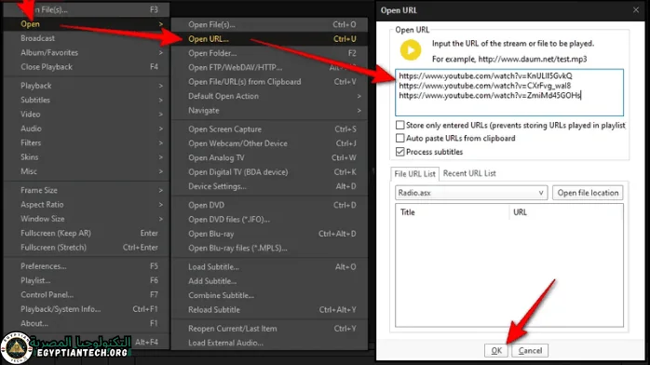Choose Open DVD files (*.IFO)...
This screenshot has width=650, height=365.
269,220
